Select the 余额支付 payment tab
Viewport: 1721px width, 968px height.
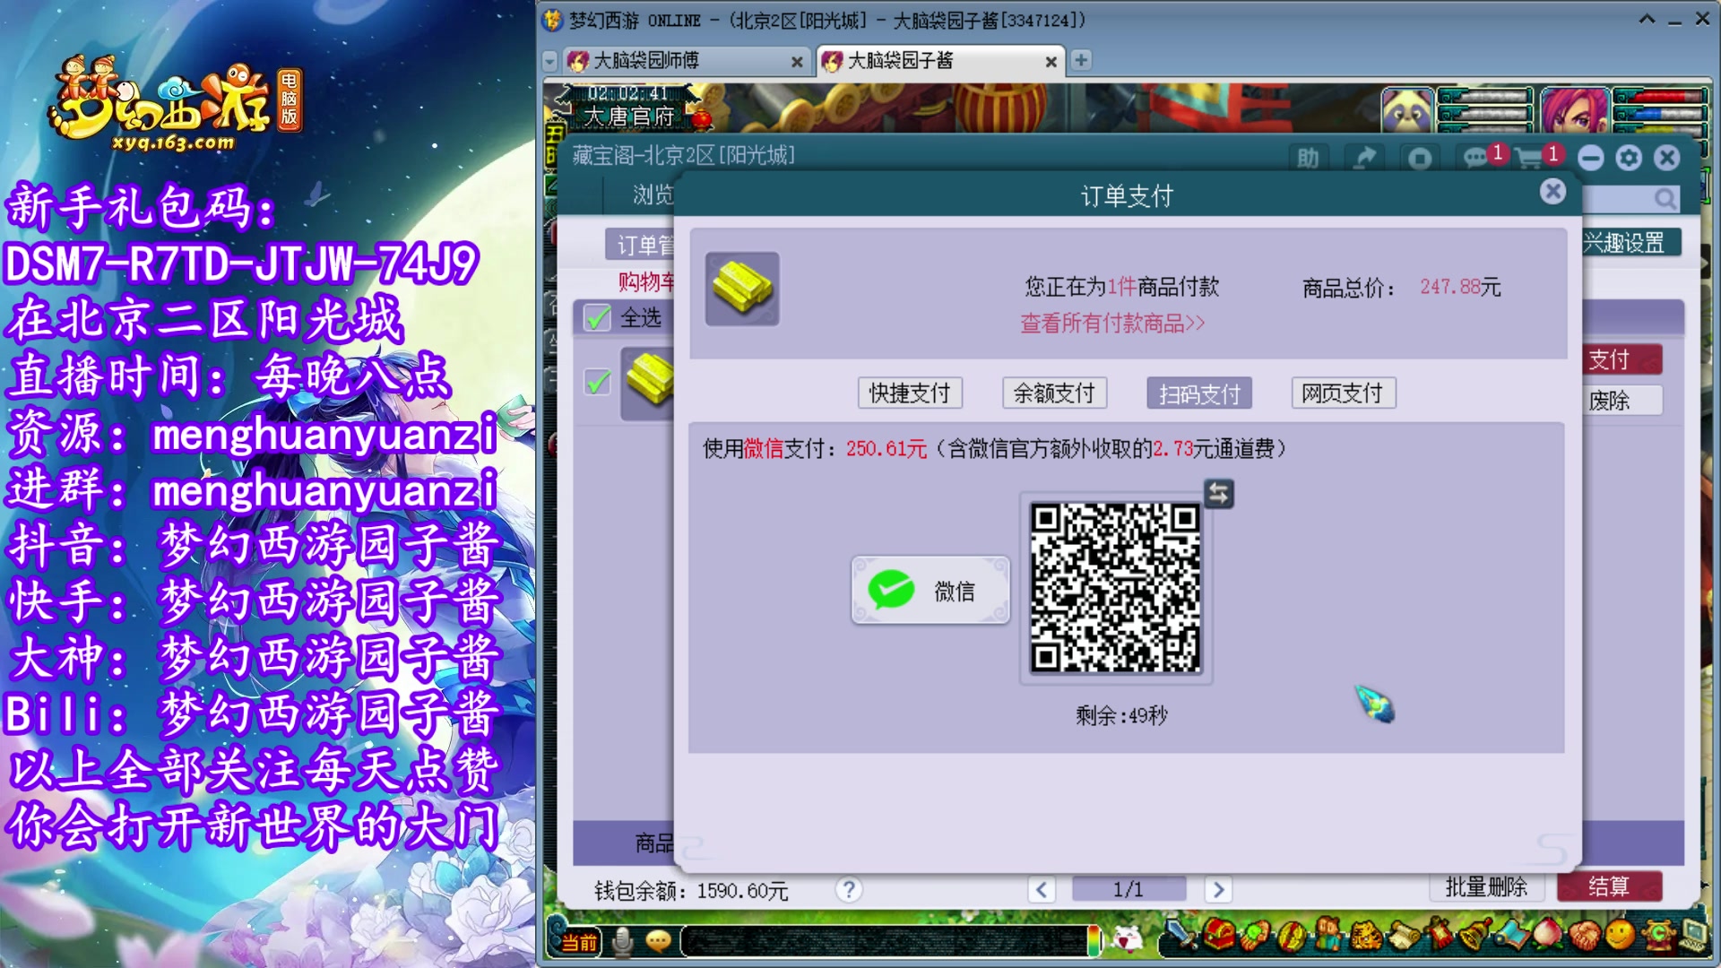(x=1054, y=393)
